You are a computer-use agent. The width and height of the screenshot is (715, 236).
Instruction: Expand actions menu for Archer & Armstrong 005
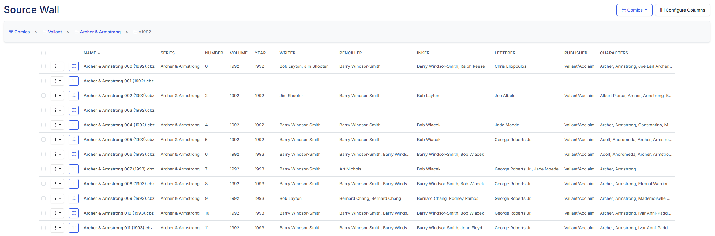[57, 140]
